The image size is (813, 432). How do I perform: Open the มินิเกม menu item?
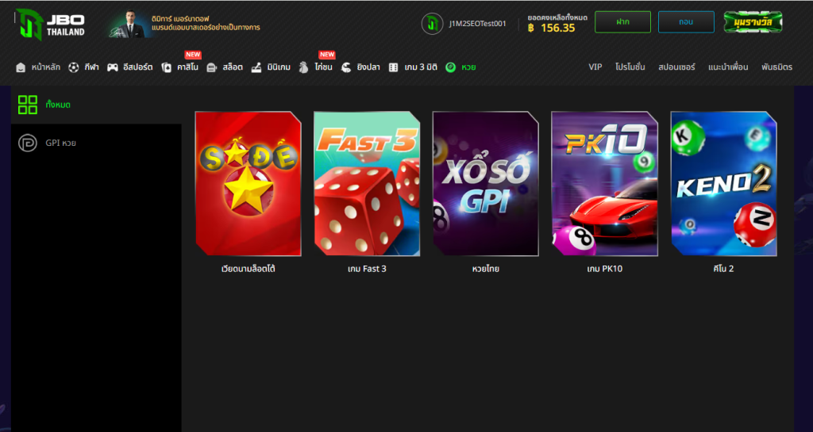pos(279,67)
